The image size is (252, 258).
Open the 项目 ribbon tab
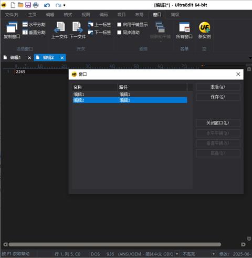click(x=121, y=15)
